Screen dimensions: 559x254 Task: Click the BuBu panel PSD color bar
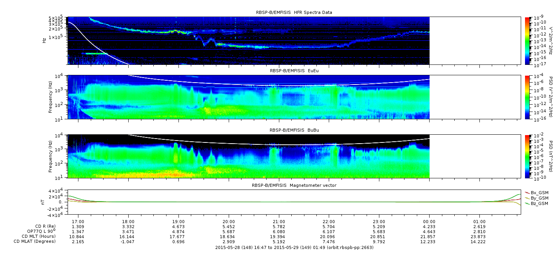(528, 156)
